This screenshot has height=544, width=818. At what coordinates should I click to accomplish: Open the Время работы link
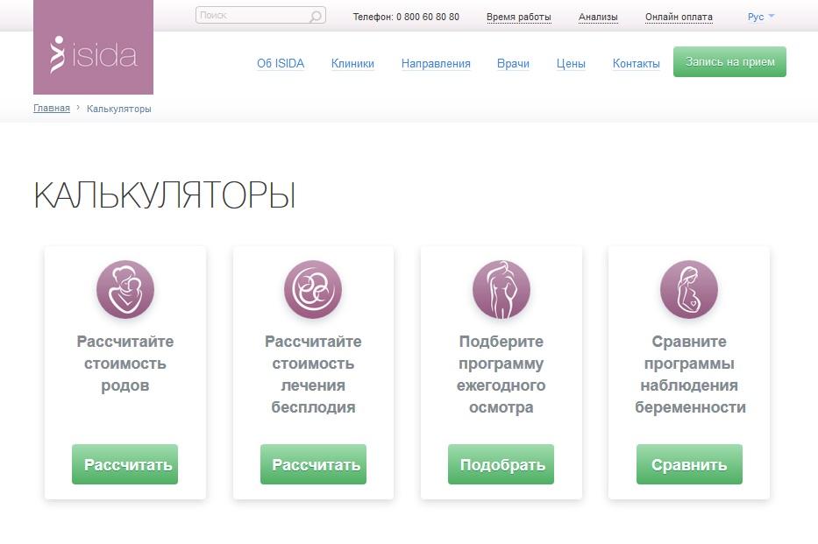click(518, 17)
